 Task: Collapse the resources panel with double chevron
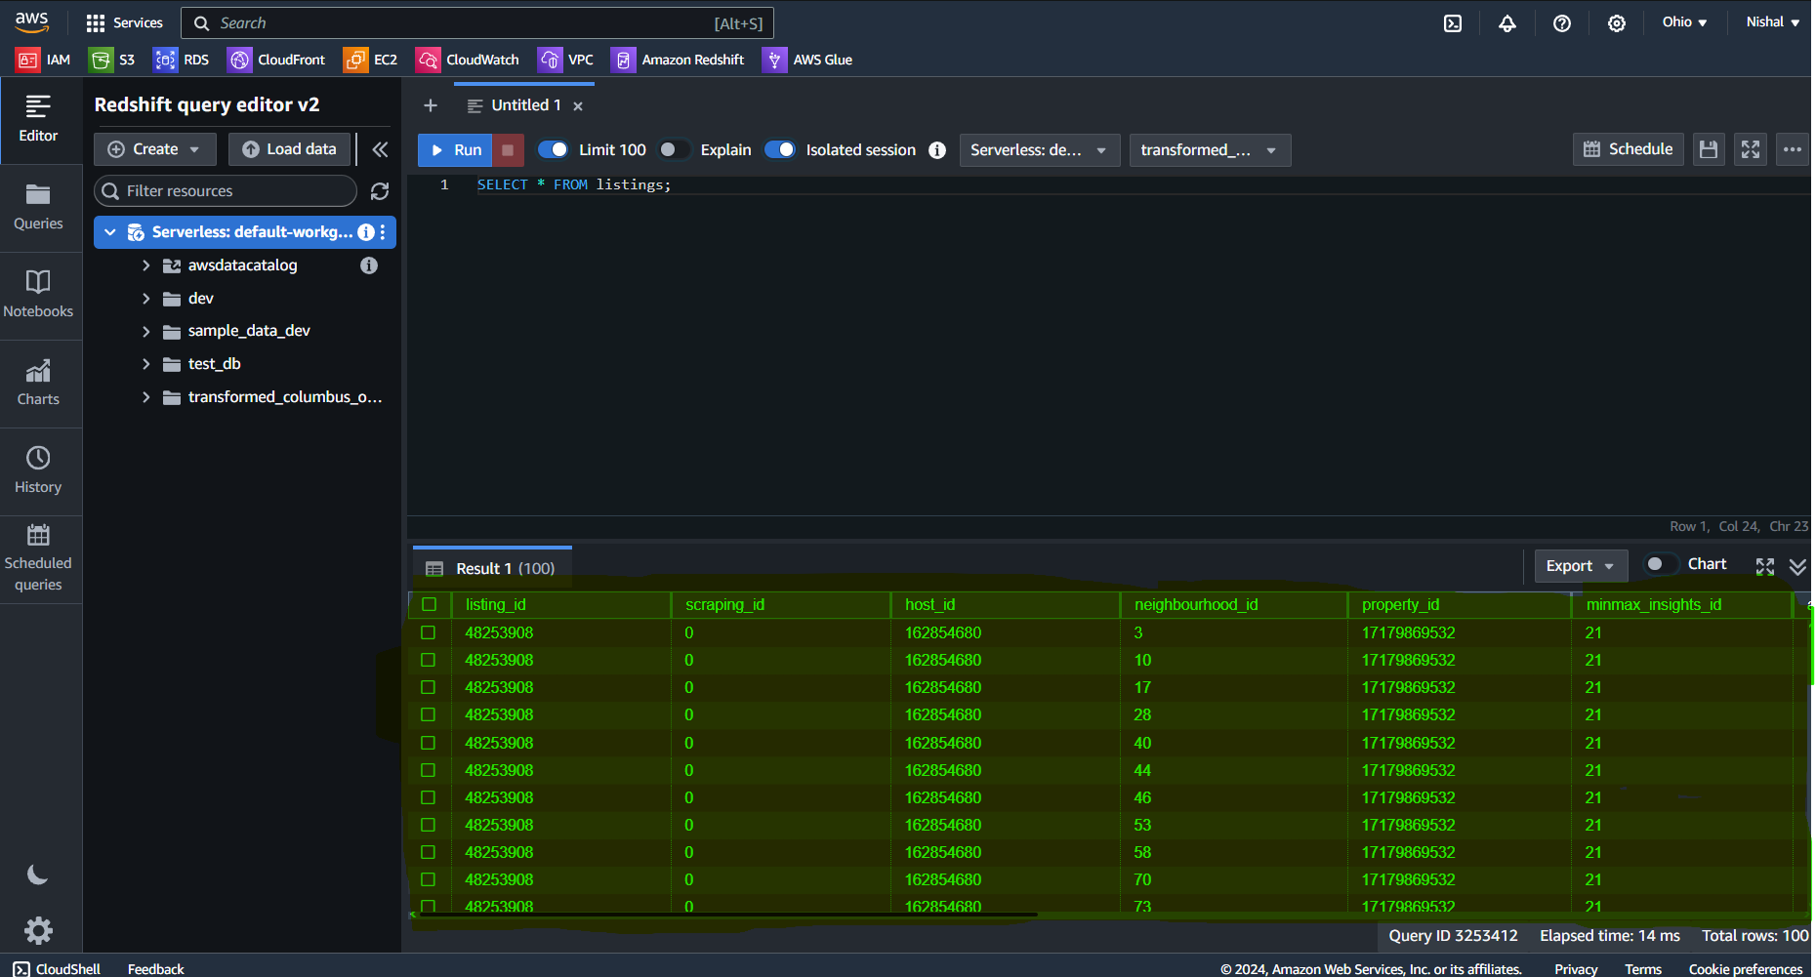coord(380,149)
